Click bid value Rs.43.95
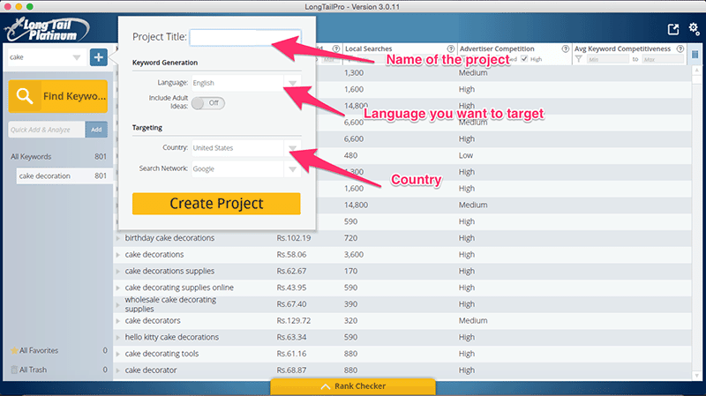Image resolution: width=706 pixels, height=396 pixels. (291, 288)
